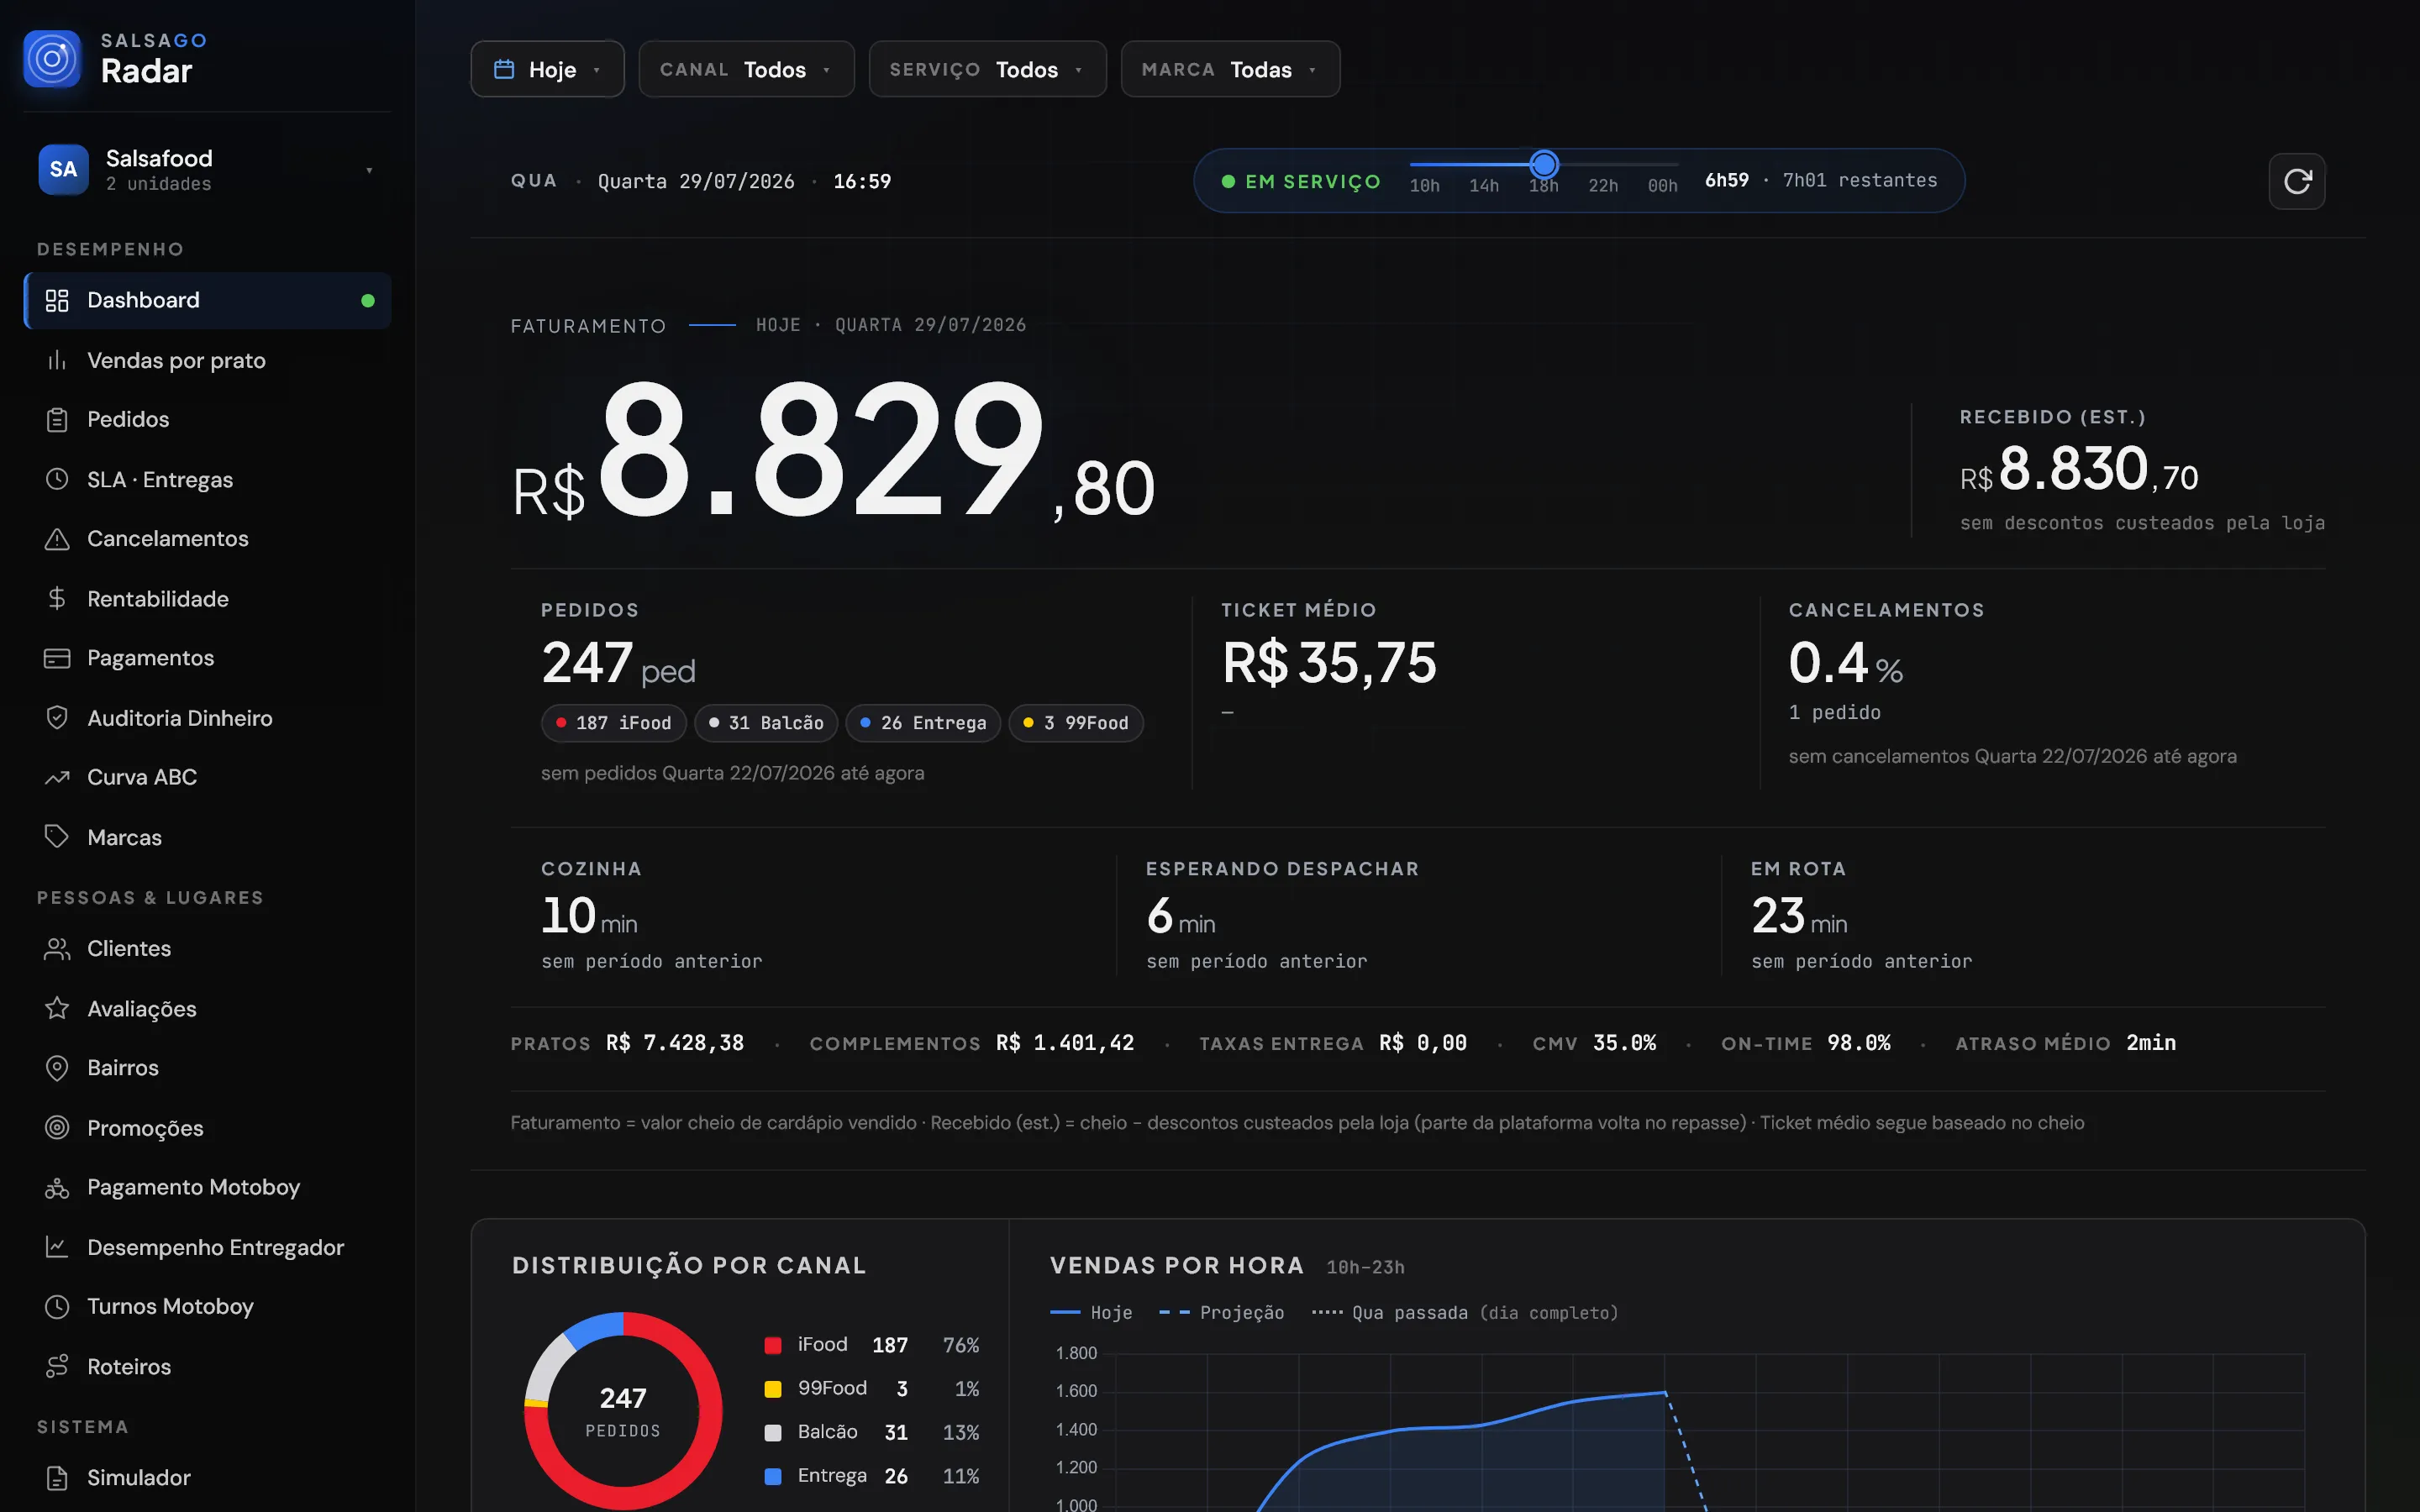Click the 0.4 % cancelamentos value
Screen dimensions: 2420x1512
(x=1845, y=663)
